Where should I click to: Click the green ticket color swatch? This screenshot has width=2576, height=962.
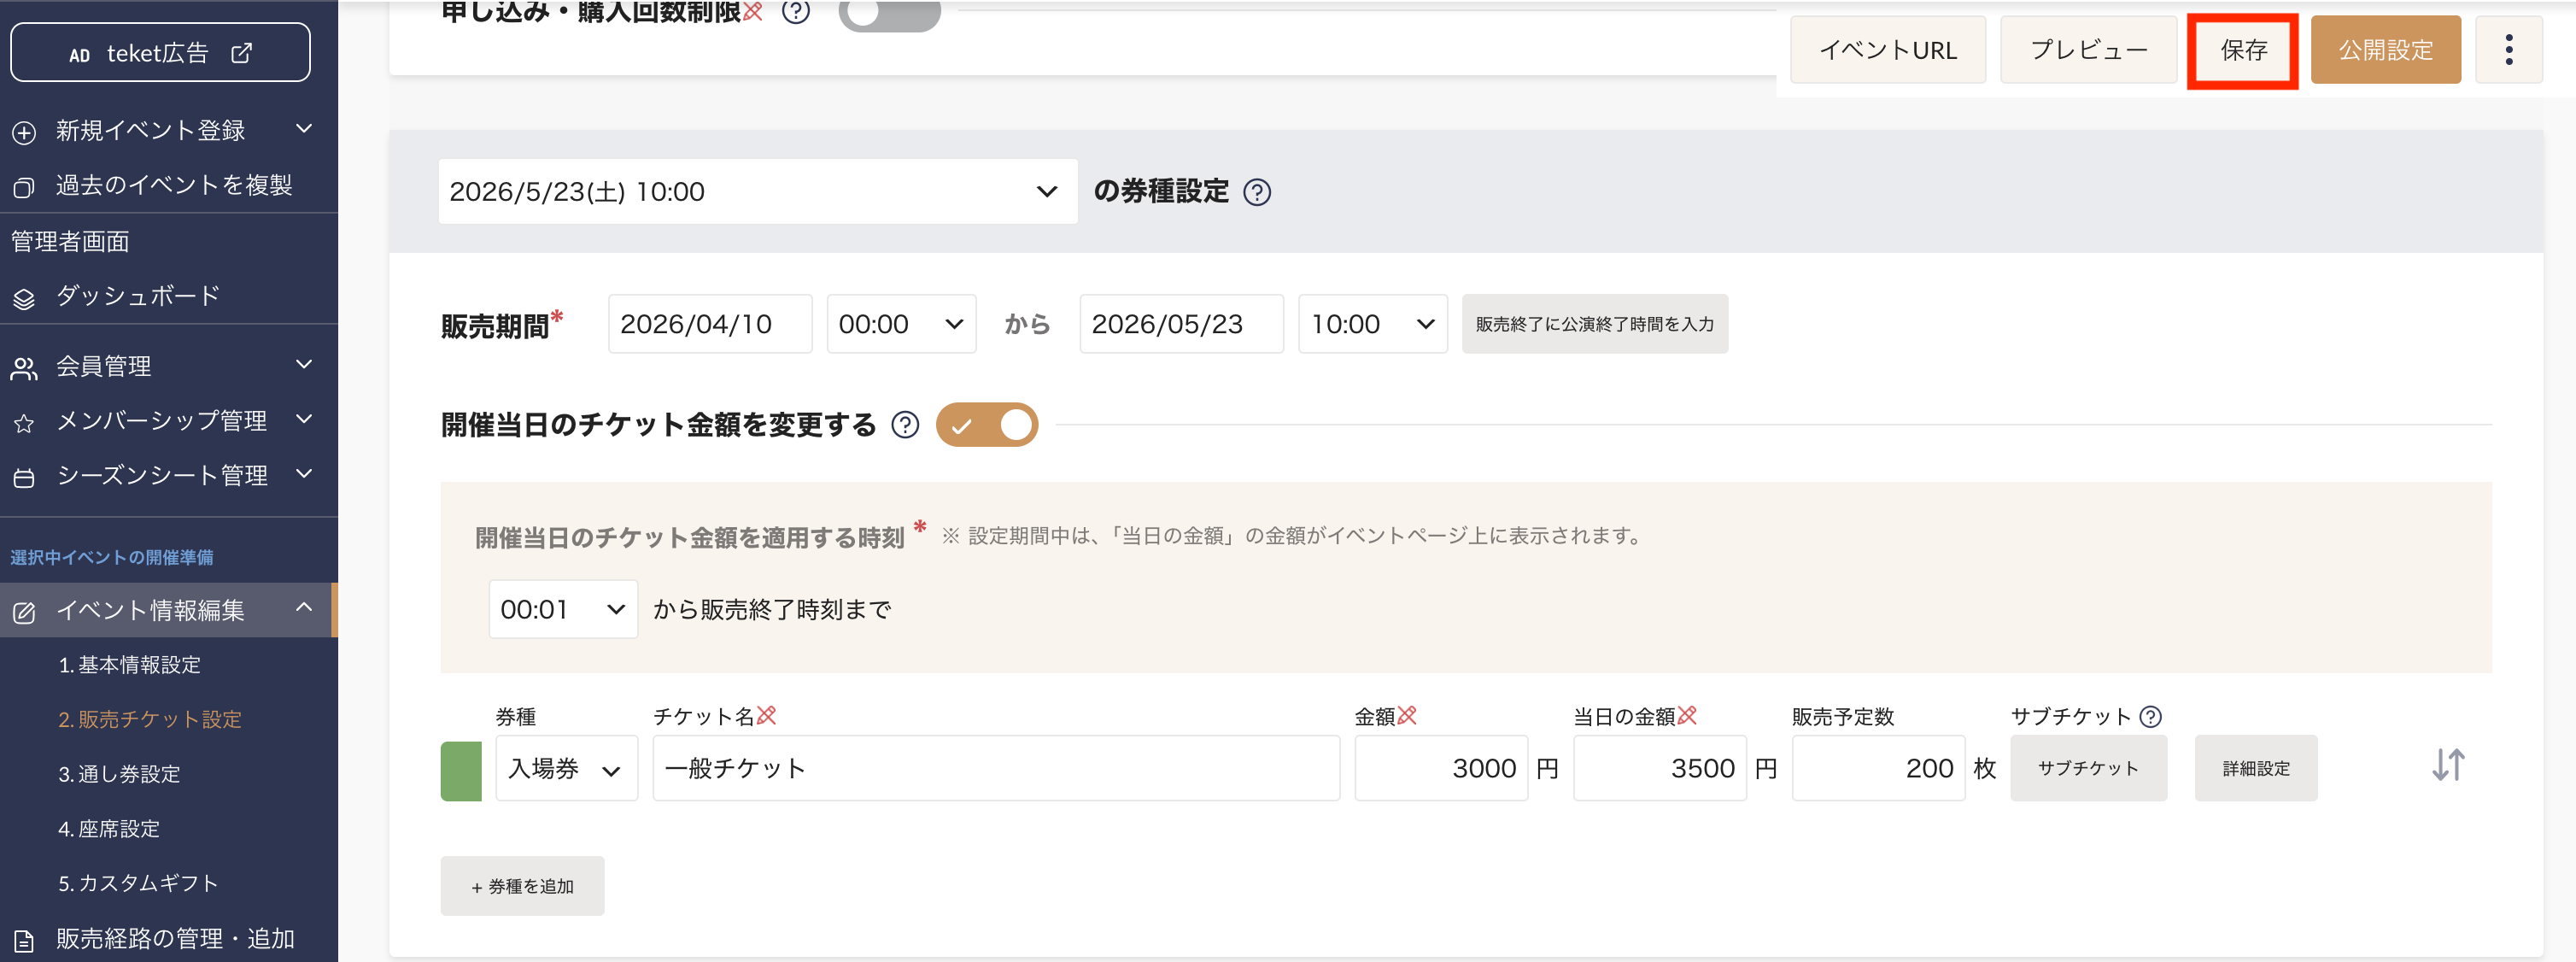461,770
